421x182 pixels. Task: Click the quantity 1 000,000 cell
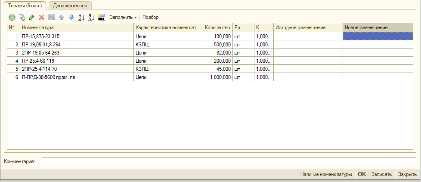(218, 77)
